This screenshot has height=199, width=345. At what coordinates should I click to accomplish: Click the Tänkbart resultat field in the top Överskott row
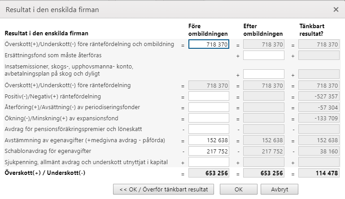pyautogui.click(x=319, y=44)
